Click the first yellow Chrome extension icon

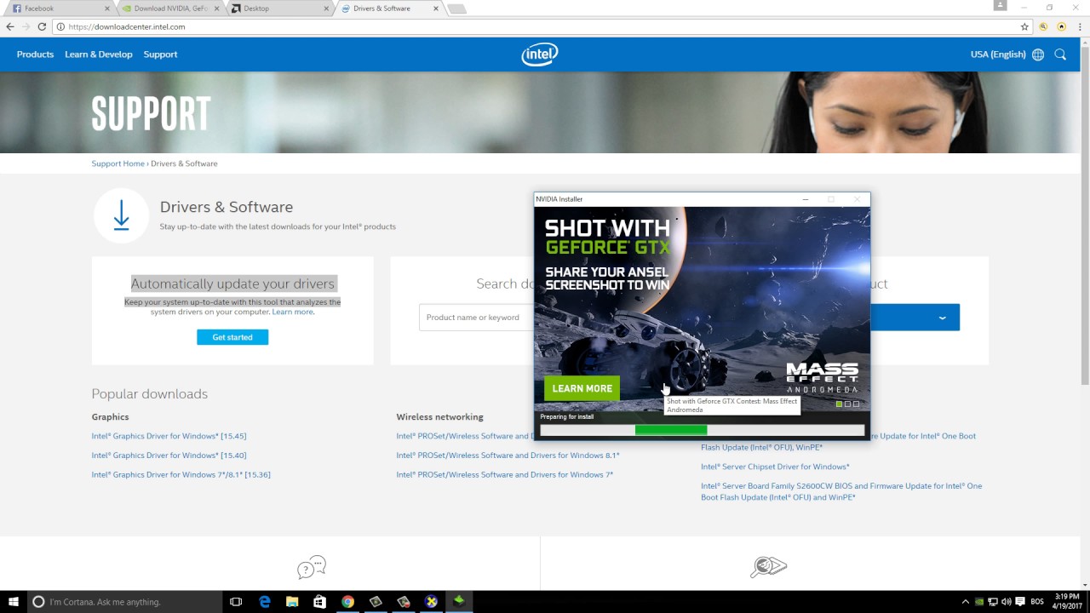click(x=1043, y=26)
